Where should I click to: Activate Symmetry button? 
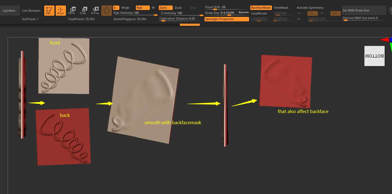[x=318, y=8]
